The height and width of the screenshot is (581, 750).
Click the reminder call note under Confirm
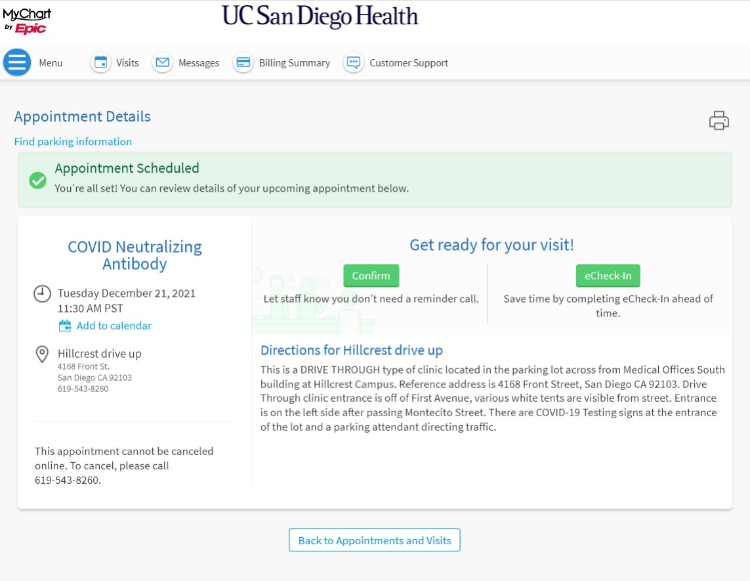[371, 299]
